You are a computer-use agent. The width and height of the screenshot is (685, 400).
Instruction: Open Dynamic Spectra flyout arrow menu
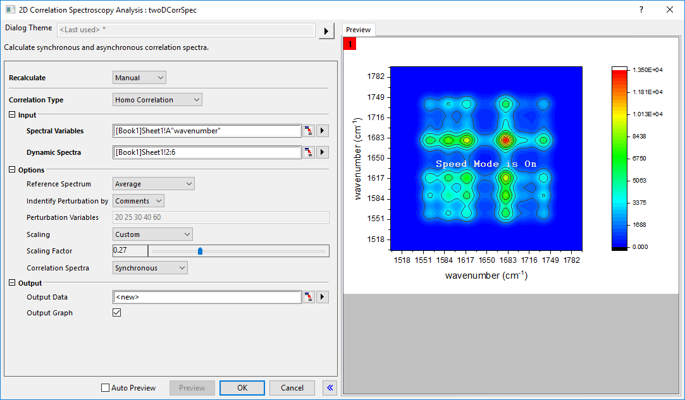click(323, 152)
